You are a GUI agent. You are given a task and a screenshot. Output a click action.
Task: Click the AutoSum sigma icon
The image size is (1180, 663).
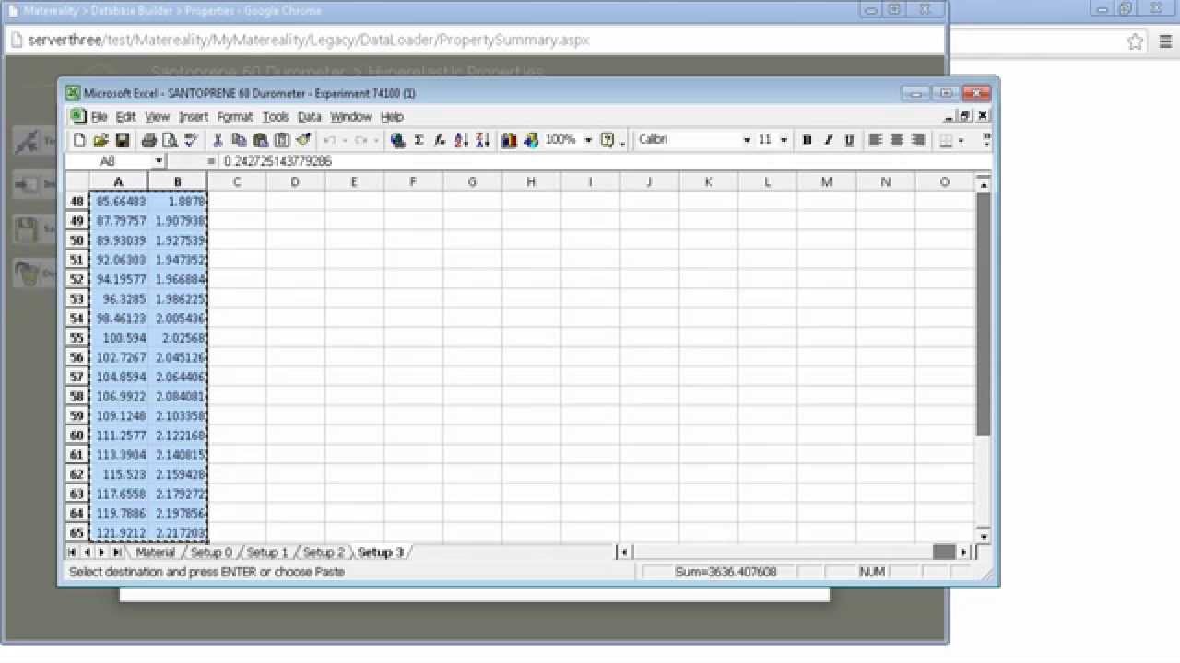[419, 140]
